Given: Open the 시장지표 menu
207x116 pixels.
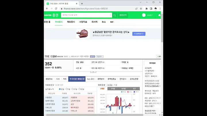Looking at the screenshot, I should [x=83, y=22].
